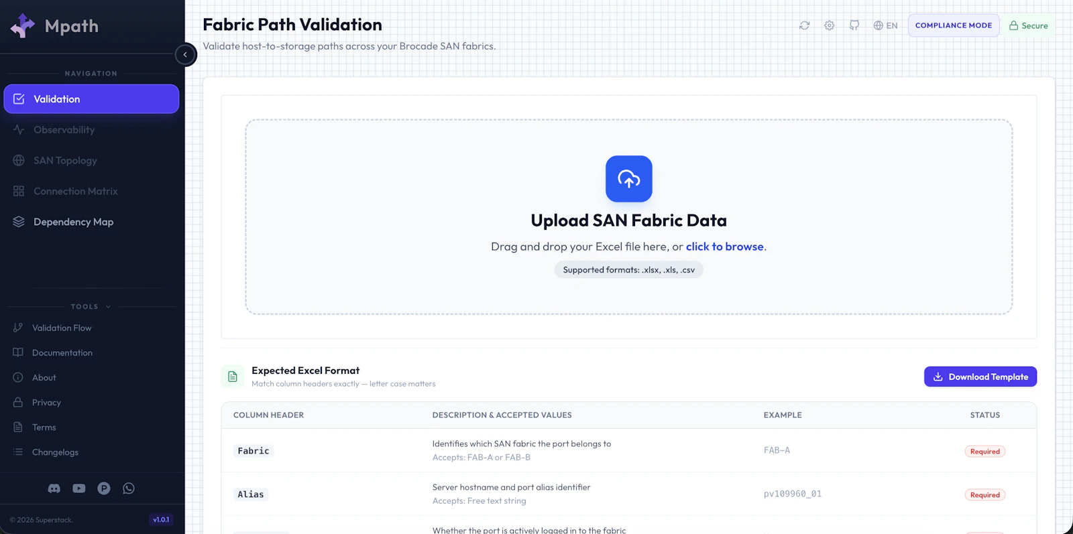Click the Terms document icon
The image size is (1073, 534).
tap(18, 427)
